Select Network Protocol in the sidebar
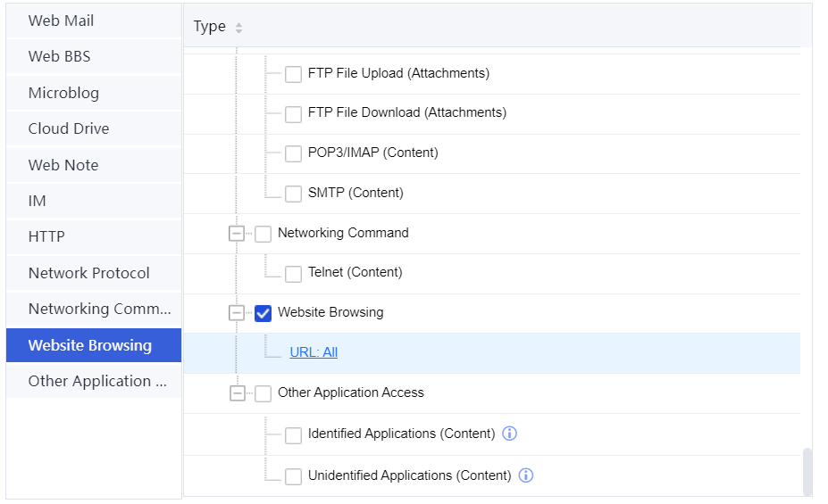 (x=88, y=273)
